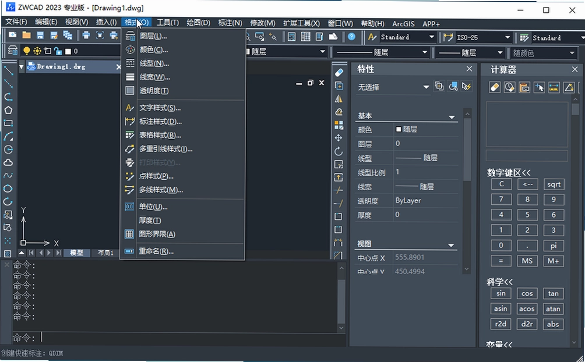Click the sin function button

tap(501, 293)
